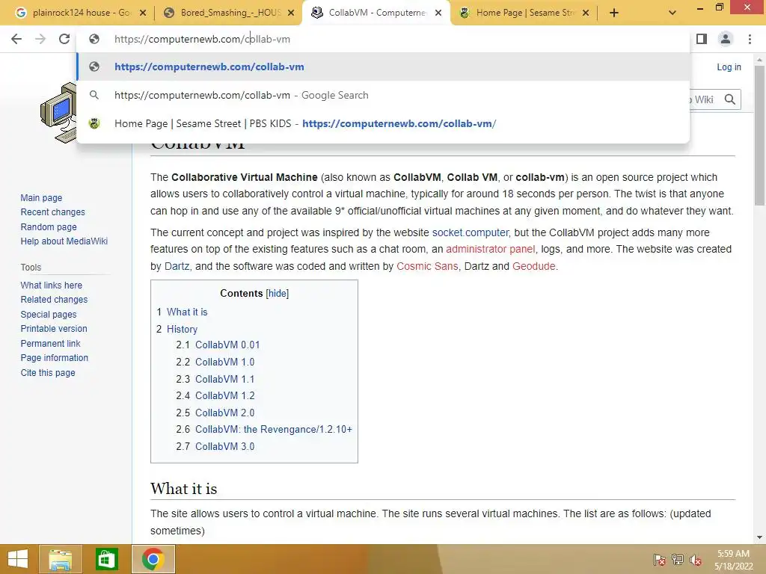This screenshot has width=766, height=574.
Task: Open Recent changes in the sidebar
Action: [53, 212]
